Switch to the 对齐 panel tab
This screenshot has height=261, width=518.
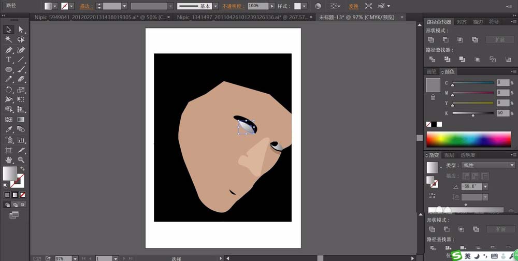(x=462, y=22)
